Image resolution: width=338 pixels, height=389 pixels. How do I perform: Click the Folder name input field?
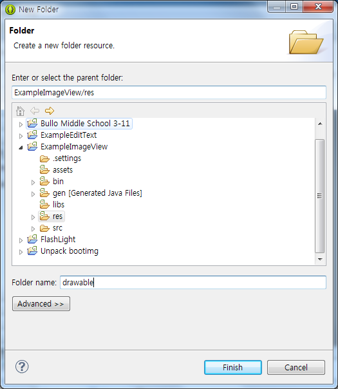(193, 282)
